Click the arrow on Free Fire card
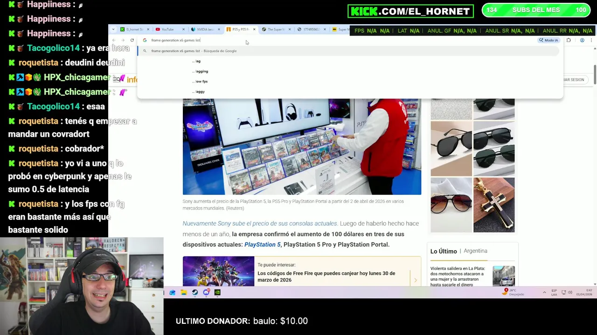Screen dimensions: 597x335 (x=415, y=280)
